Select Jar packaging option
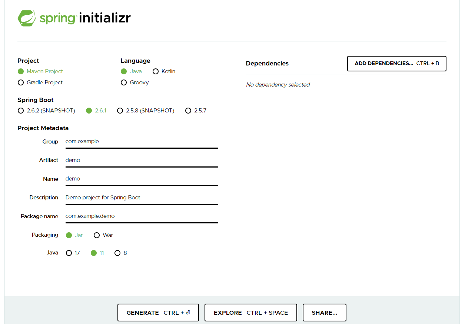465x324 pixels. point(74,235)
